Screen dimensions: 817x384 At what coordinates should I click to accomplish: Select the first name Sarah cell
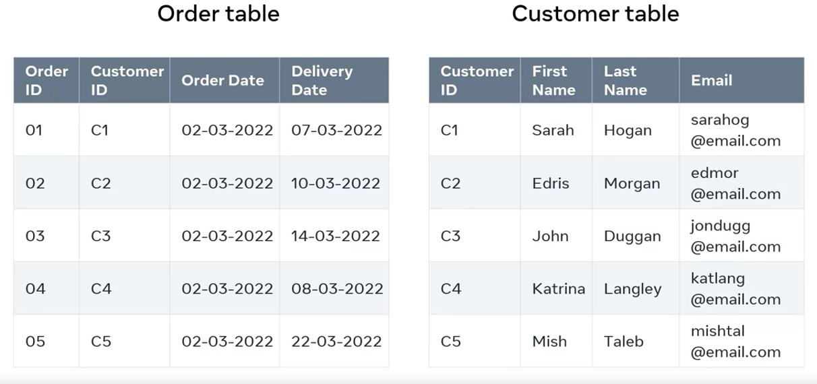[x=553, y=130]
